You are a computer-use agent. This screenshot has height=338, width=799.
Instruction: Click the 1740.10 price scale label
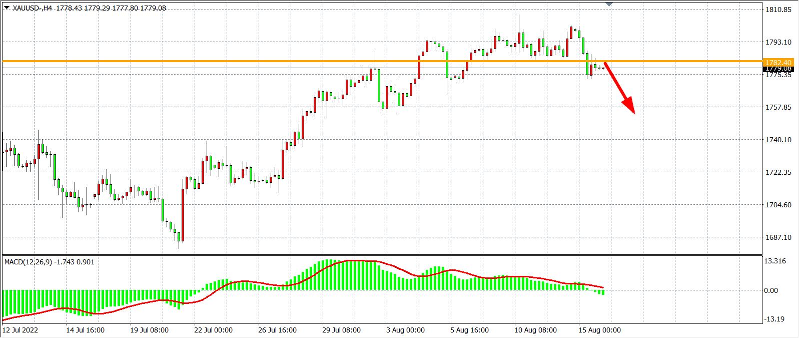778,140
